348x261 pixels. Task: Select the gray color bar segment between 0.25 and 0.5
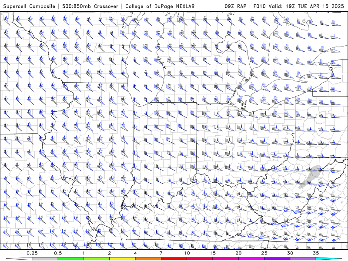45,259
